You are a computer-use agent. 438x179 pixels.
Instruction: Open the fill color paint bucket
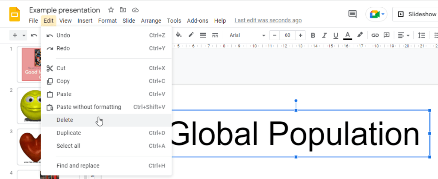(x=179, y=35)
